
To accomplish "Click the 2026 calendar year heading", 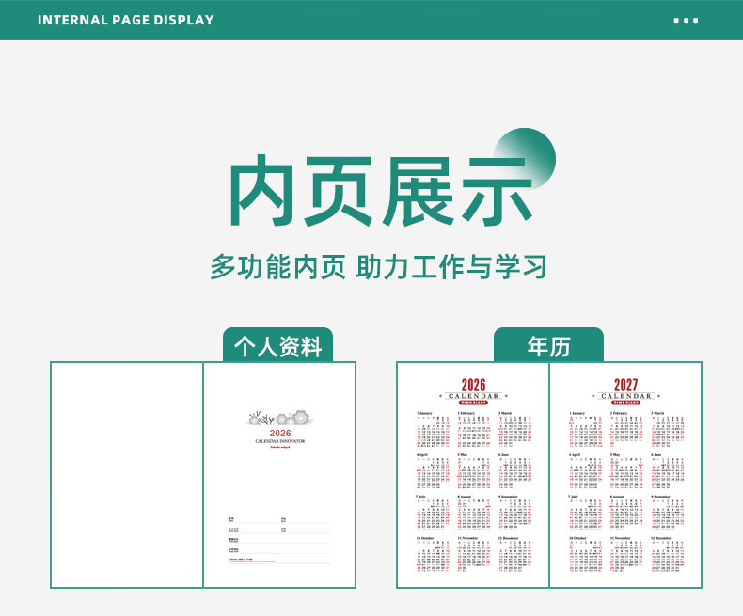I will tap(473, 385).
